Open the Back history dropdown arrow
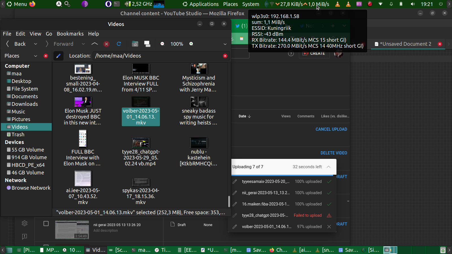Viewport: 452px width, 254px height. 36,44
